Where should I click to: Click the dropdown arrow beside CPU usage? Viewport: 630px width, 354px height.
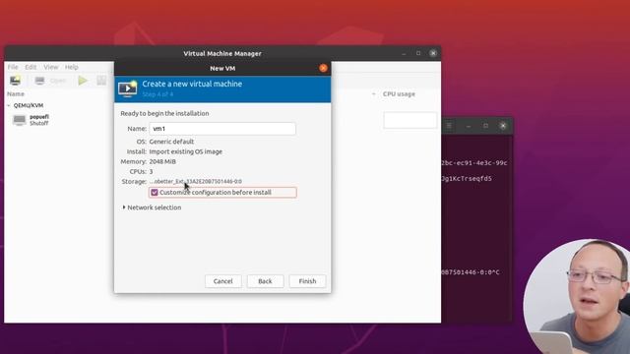pos(374,94)
